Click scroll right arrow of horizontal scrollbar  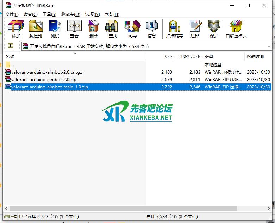tap(269, 209)
